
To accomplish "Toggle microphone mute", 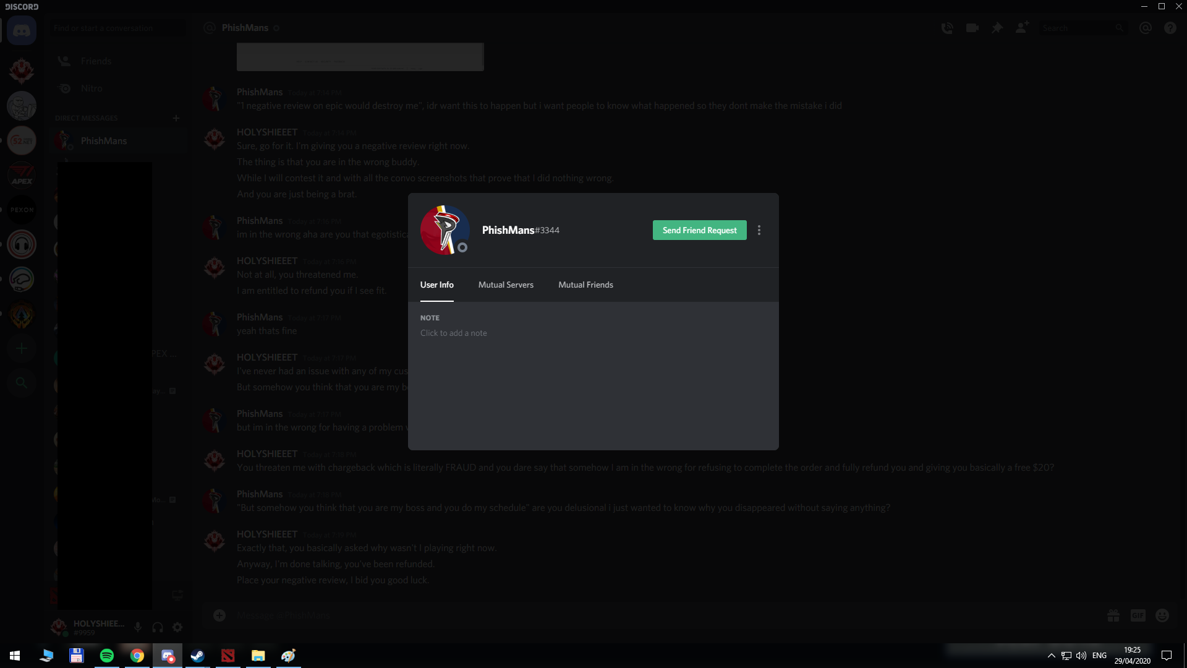I will (x=138, y=627).
